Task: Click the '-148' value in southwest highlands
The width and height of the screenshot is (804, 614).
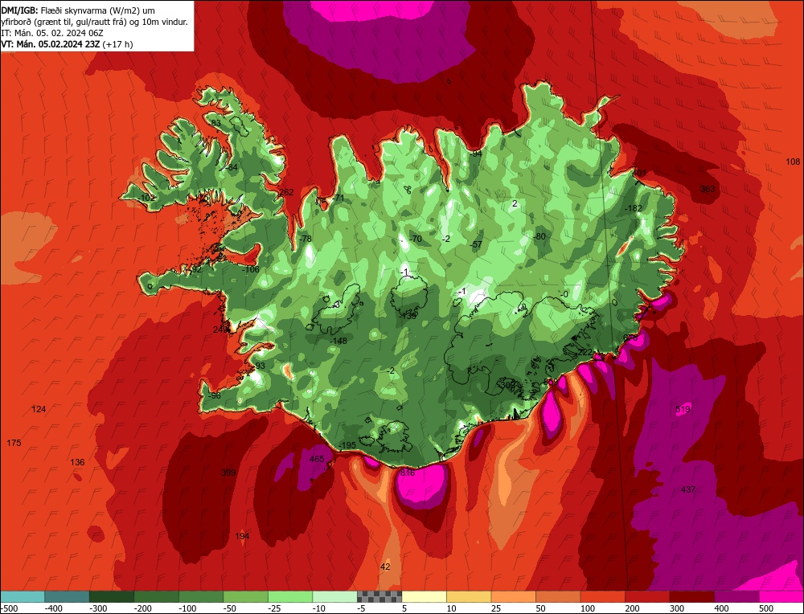Action: pyautogui.click(x=338, y=341)
